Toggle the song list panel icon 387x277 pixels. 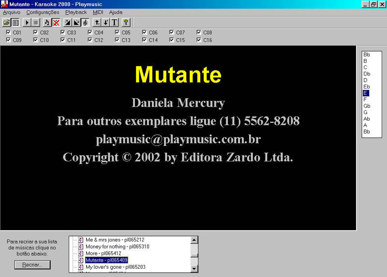pyautogui.click(x=15, y=23)
